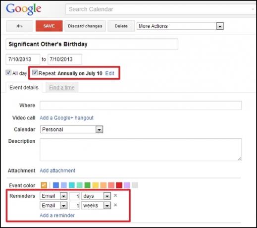Select the blue event color swatch
Screen dimensions: 257x228
(x=56, y=185)
